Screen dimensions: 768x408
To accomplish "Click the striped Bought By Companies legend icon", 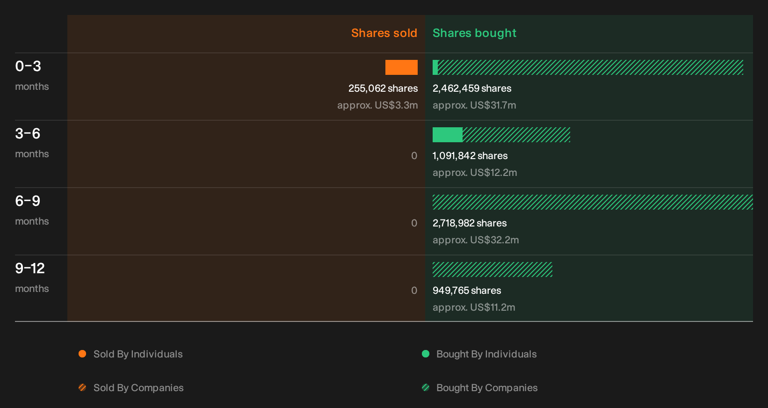I will 426,387.
